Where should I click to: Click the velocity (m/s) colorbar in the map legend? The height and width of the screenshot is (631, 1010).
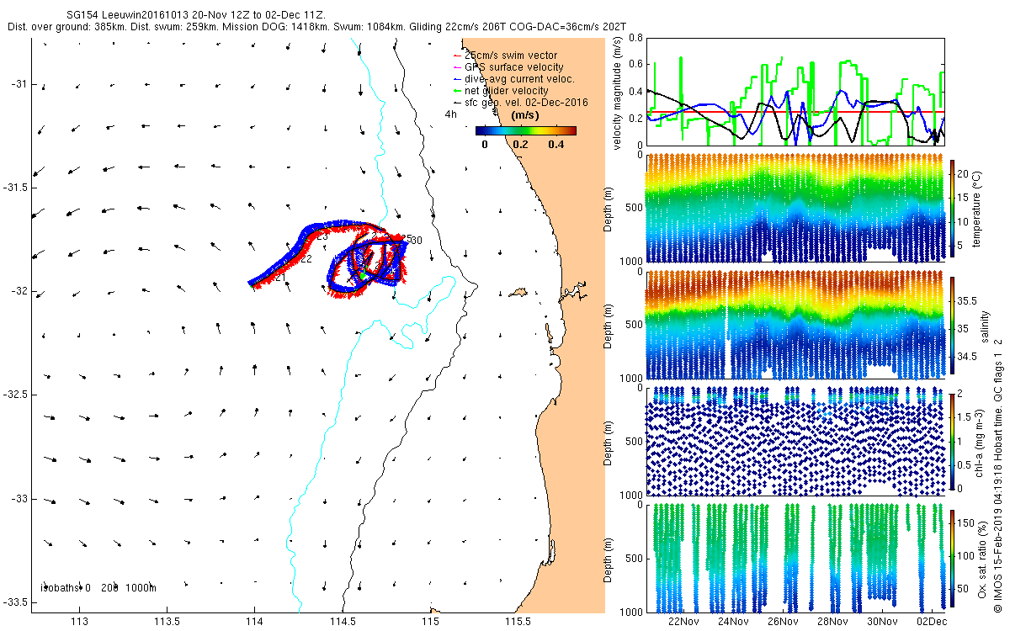pyautogui.click(x=526, y=131)
